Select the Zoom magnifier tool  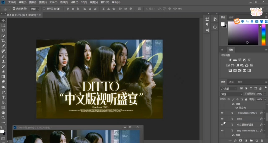3,118
